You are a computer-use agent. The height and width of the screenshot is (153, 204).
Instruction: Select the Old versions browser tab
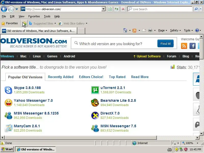[39, 31]
